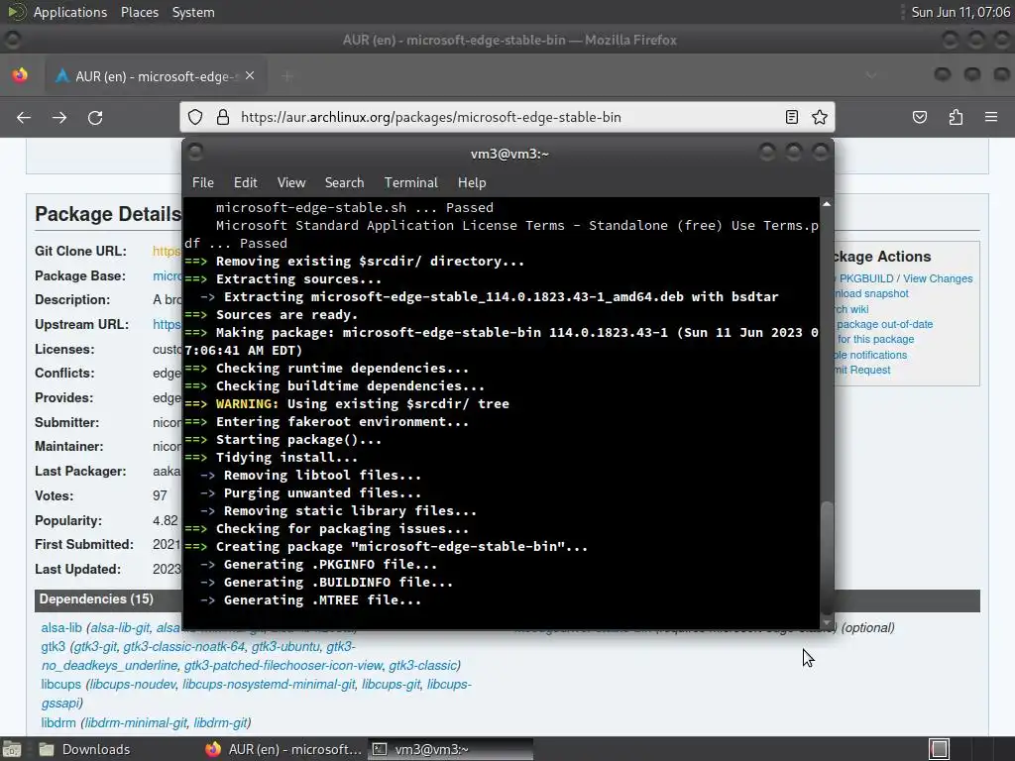Show site security padlock info
1015x761 pixels.
click(223, 117)
